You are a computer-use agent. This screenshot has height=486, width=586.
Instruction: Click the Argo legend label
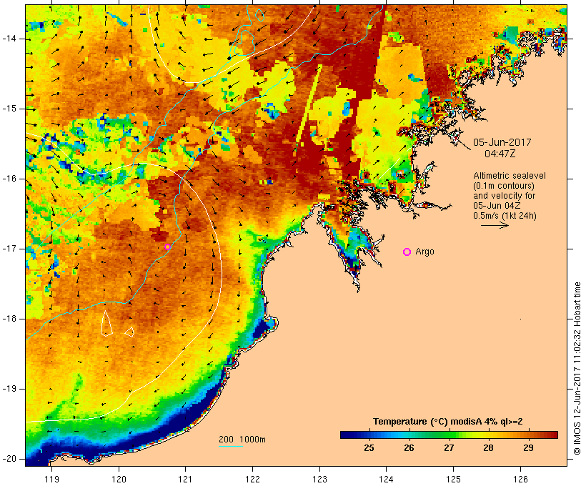click(425, 252)
